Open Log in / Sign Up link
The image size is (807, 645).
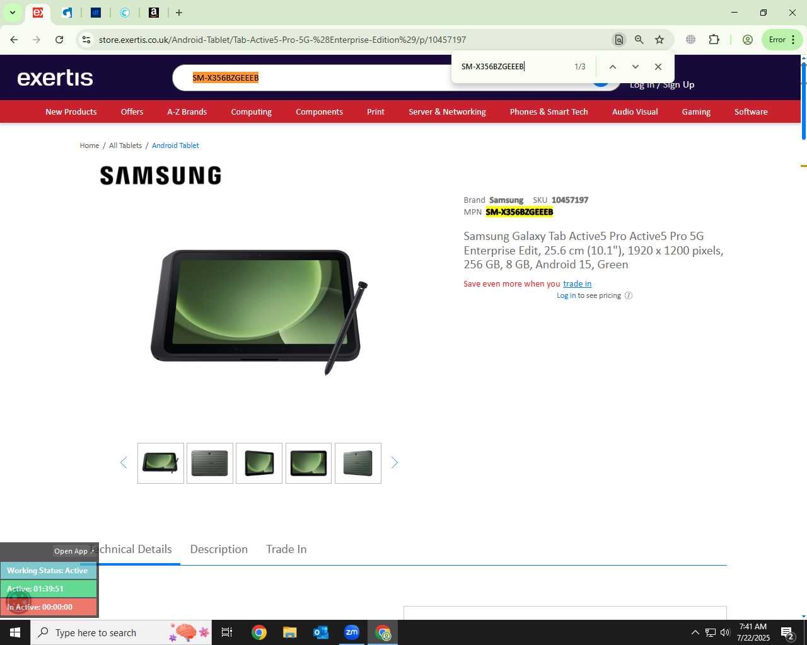coord(662,85)
